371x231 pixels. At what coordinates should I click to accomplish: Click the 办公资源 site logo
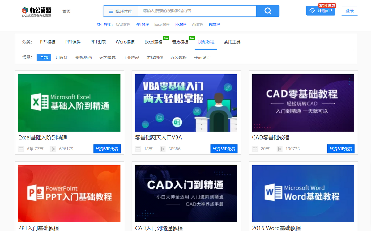36,11
